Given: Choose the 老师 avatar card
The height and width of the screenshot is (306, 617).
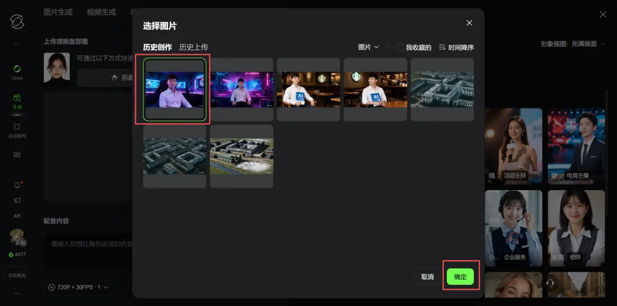Looking at the screenshot, I should (576, 228).
